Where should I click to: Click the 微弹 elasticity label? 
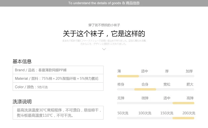click(145, 98)
